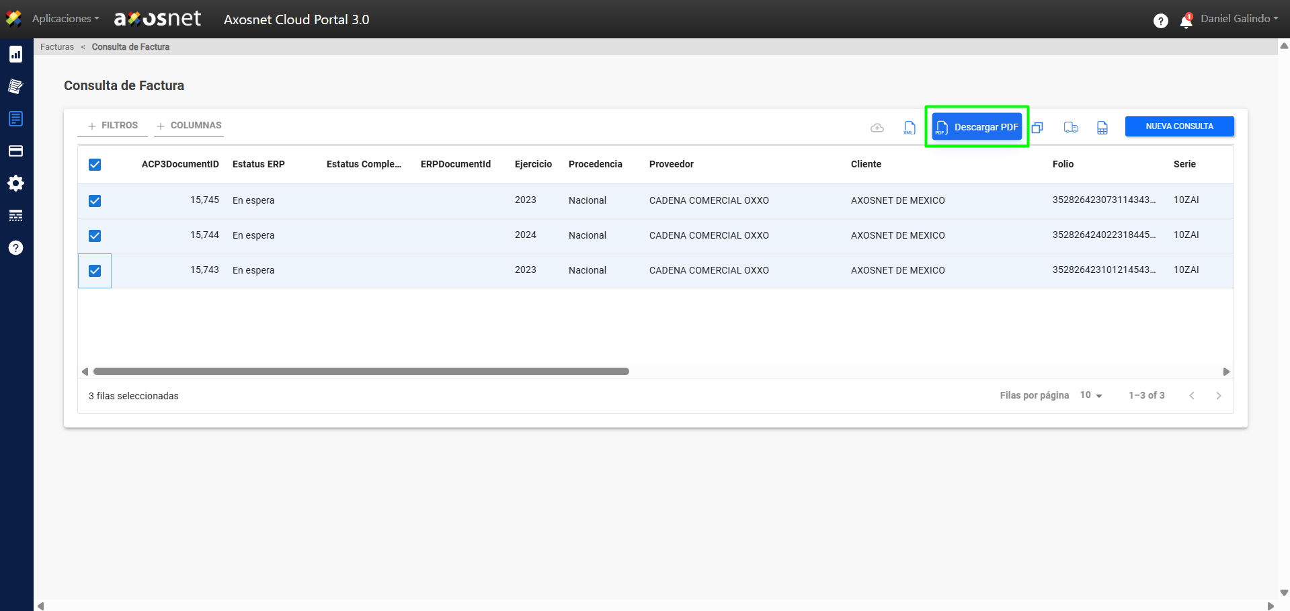Image resolution: width=1290 pixels, height=611 pixels.
Task: Open the invoices document sidebar icon
Action: (16, 119)
